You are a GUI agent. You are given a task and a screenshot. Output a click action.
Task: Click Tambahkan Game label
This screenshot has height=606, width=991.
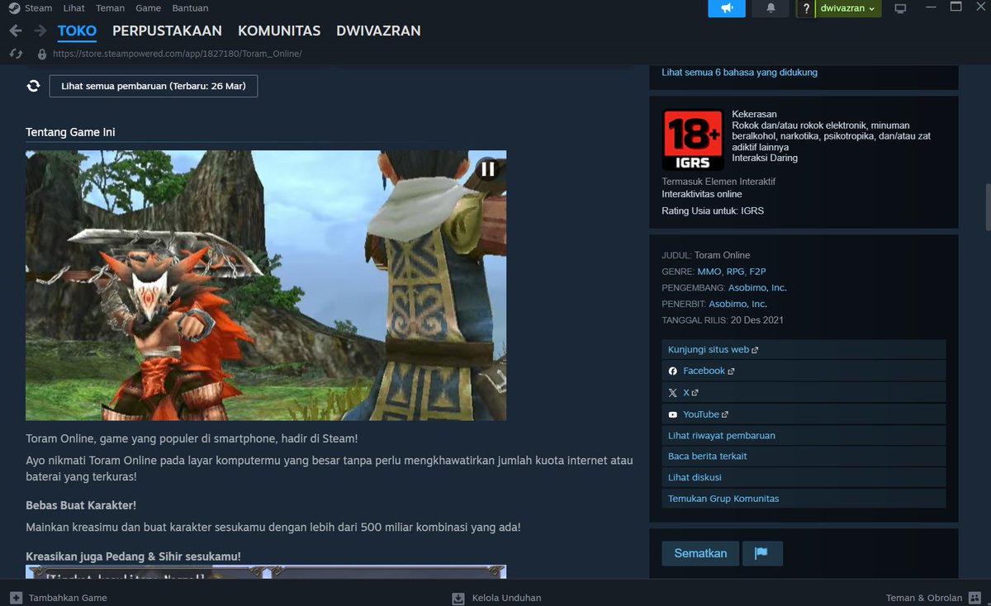coord(68,598)
